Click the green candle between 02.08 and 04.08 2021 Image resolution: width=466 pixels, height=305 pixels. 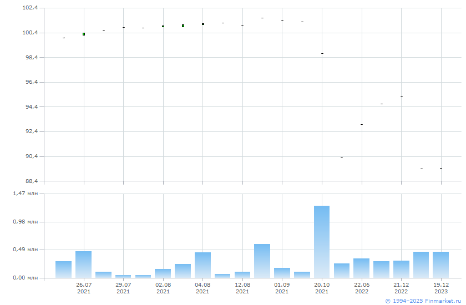click(x=183, y=26)
